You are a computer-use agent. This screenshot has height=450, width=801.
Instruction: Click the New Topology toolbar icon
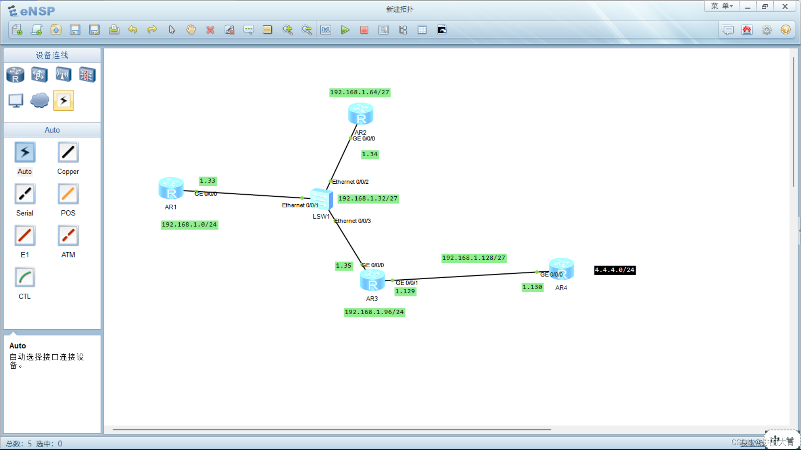point(17,30)
